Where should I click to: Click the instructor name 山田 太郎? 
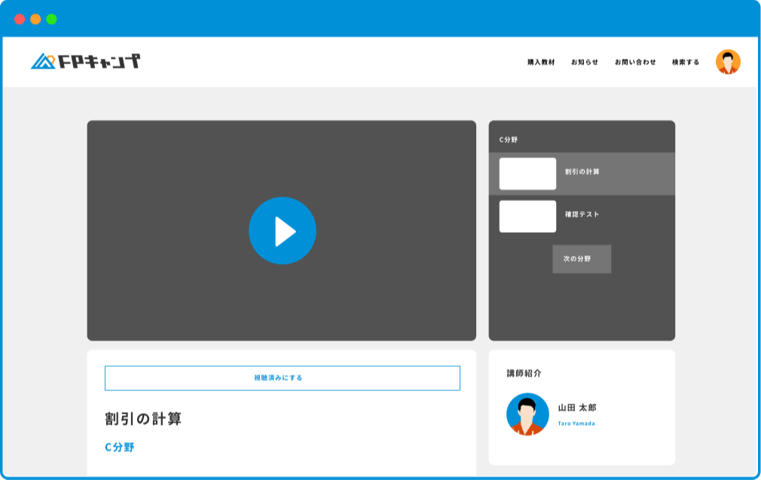click(x=577, y=408)
